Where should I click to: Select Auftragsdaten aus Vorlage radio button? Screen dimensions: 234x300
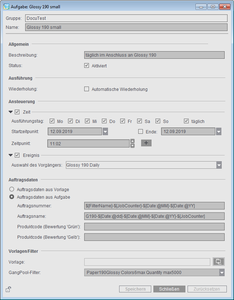pyautogui.click(x=12, y=189)
